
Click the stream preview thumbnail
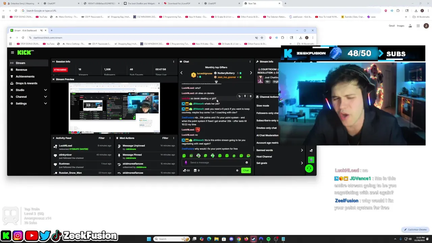(114, 108)
